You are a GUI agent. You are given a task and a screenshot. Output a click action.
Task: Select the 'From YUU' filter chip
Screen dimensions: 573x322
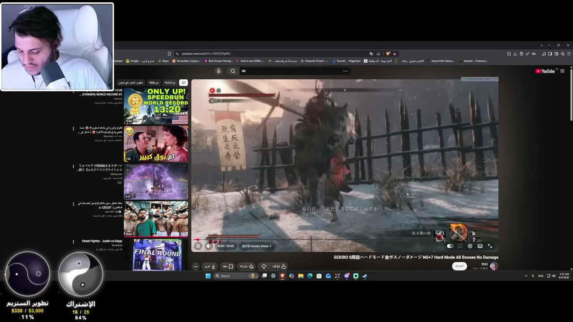[154, 83]
